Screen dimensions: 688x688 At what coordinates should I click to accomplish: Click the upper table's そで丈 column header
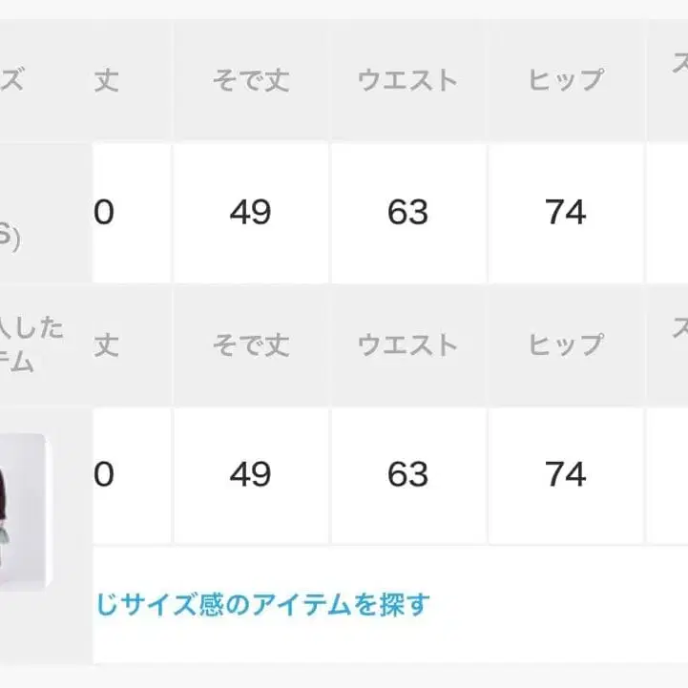tap(251, 81)
